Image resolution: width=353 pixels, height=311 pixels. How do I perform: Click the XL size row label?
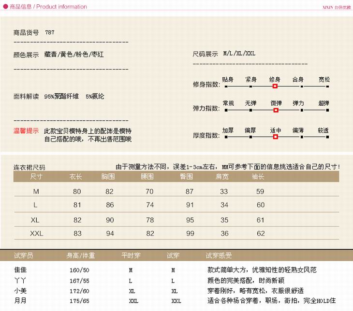pyautogui.click(x=35, y=220)
